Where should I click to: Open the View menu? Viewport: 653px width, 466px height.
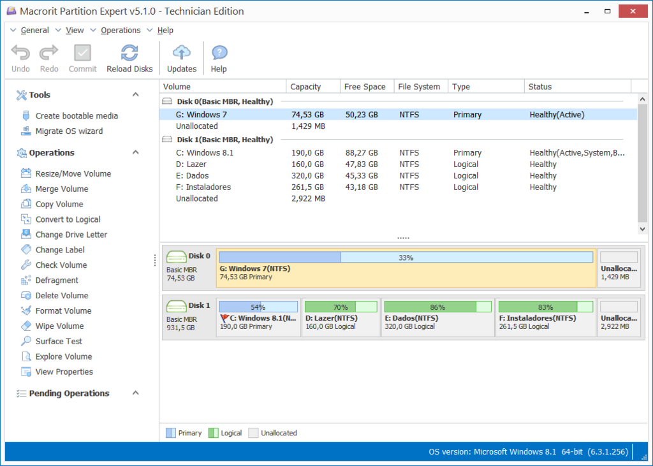75,31
